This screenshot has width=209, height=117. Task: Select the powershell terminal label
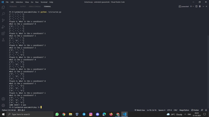coord(184,6)
